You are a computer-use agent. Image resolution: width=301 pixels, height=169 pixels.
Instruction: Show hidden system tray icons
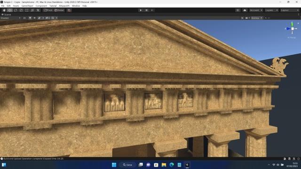269,165
